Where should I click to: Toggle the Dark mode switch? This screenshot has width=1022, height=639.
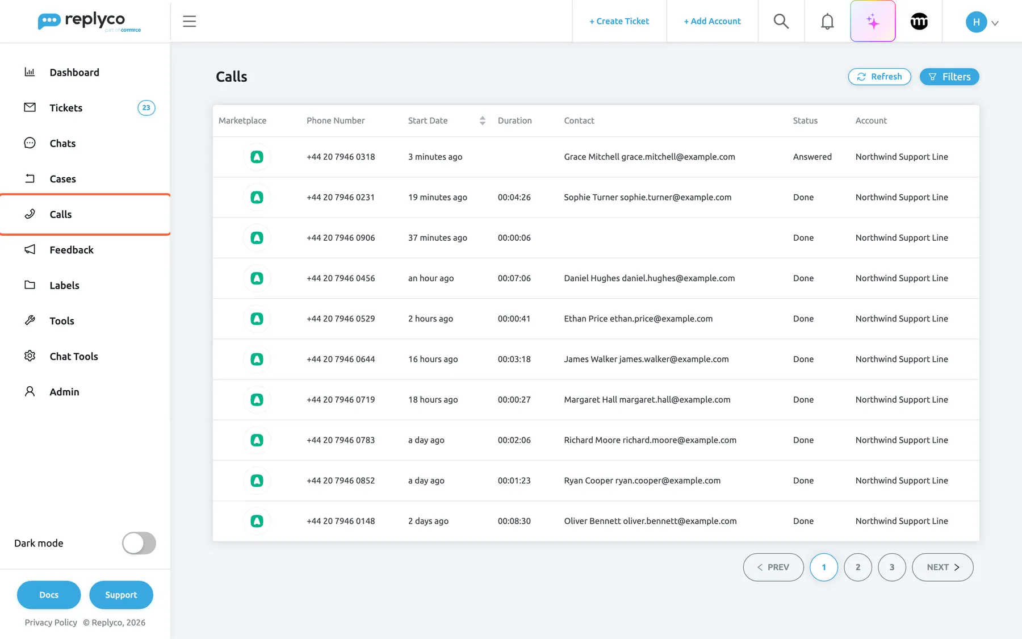[139, 543]
